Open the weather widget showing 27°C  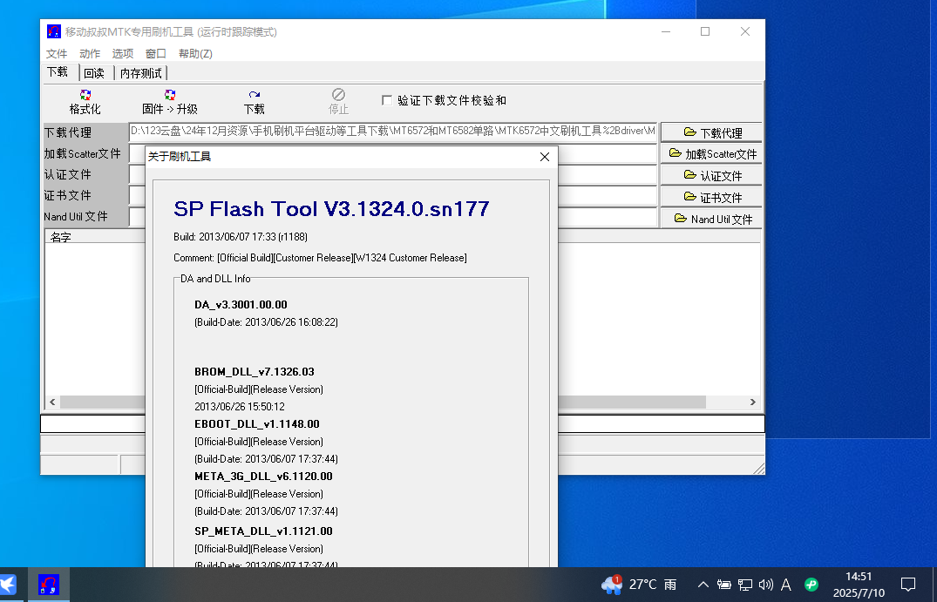[639, 584]
